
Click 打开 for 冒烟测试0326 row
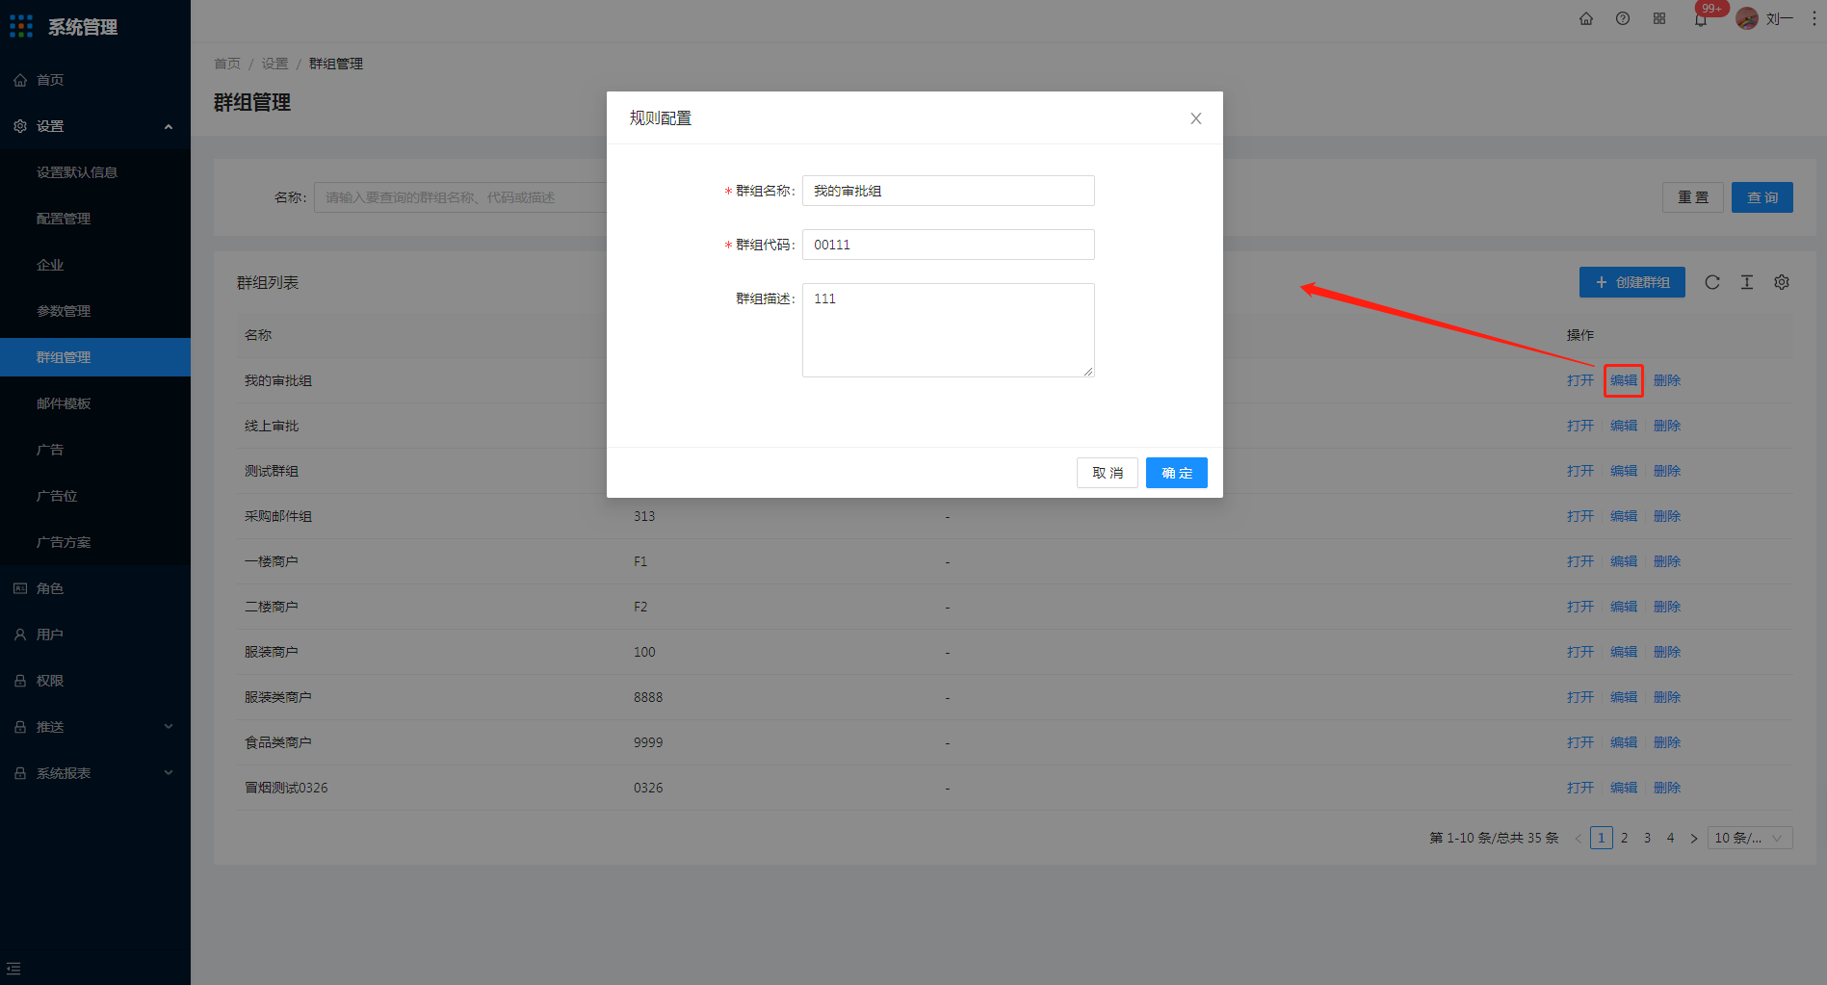(x=1580, y=788)
